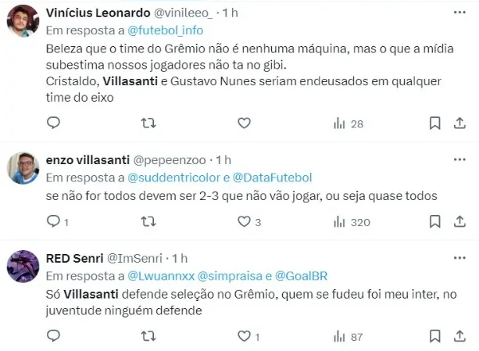Bookmark Vinícius Leonardo's tweet
This screenshot has height=351, width=479.
click(435, 123)
